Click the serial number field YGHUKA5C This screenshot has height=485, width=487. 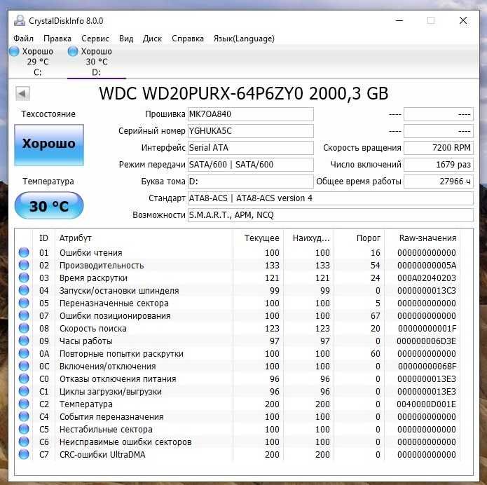[251, 131]
